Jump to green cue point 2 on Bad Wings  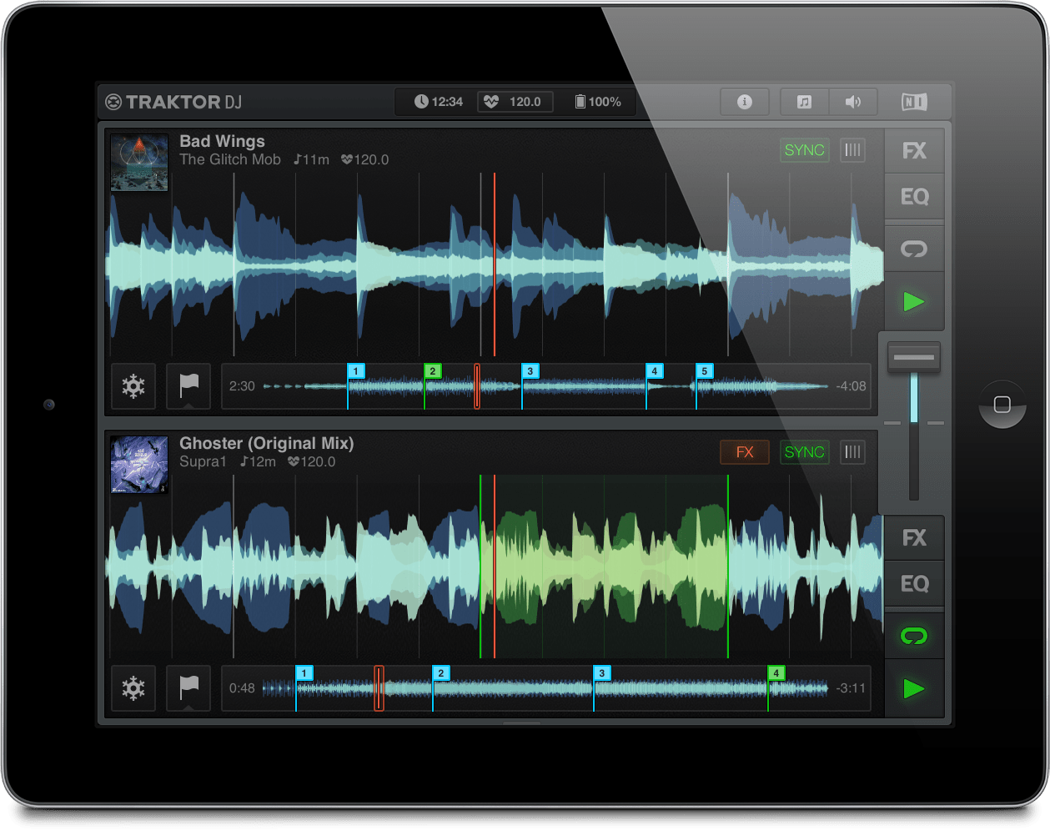432,371
